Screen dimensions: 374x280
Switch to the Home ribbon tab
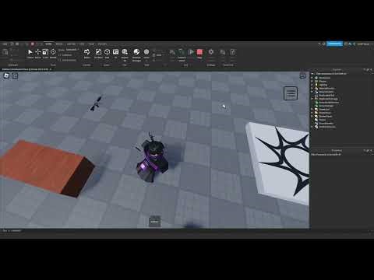[48, 44]
